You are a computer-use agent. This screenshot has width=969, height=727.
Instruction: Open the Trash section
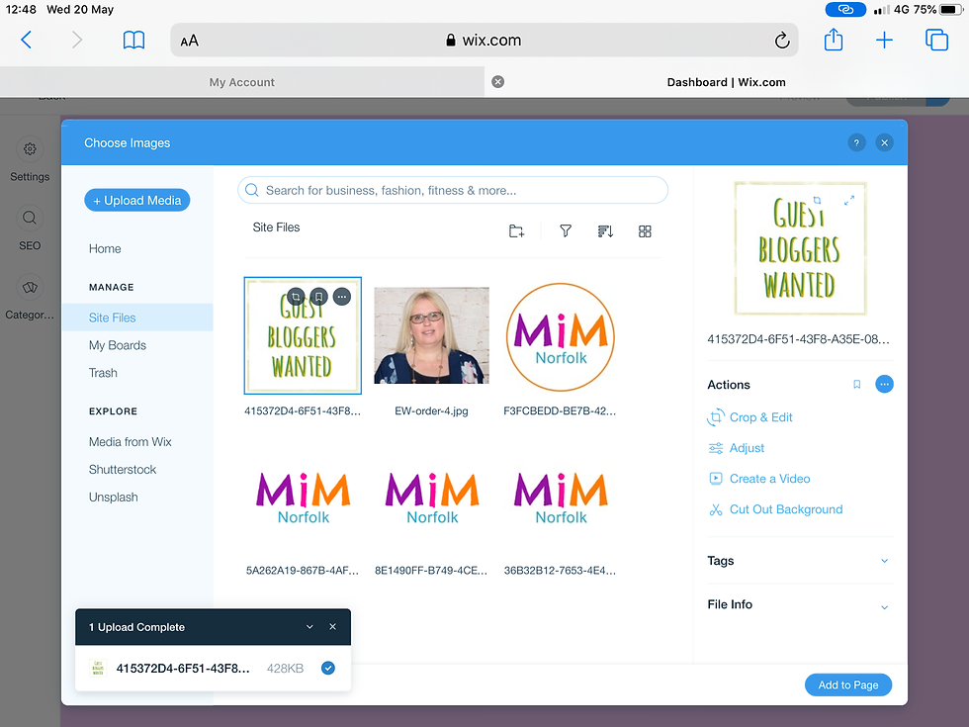tap(103, 373)
